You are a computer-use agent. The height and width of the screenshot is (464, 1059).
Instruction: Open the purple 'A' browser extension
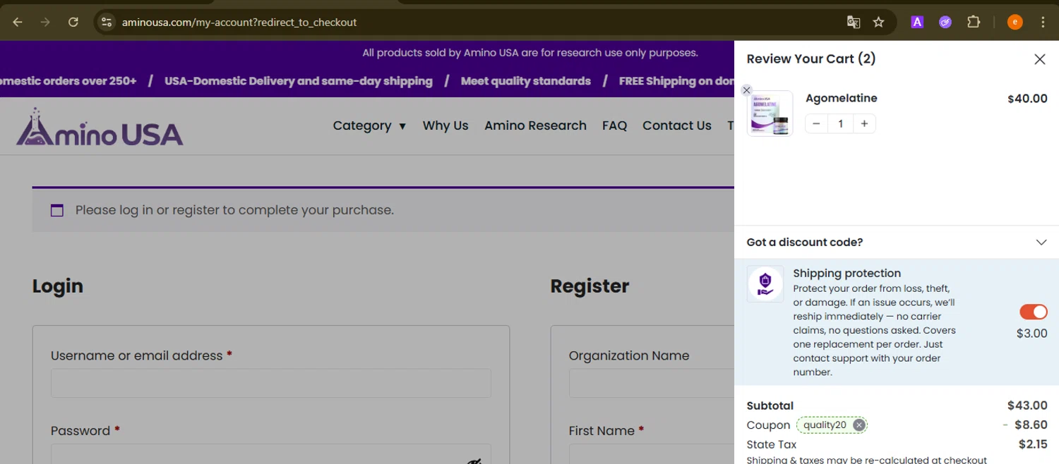pos(917,22)
